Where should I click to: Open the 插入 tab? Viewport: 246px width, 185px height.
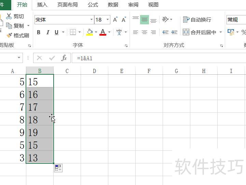click(42, 5)
